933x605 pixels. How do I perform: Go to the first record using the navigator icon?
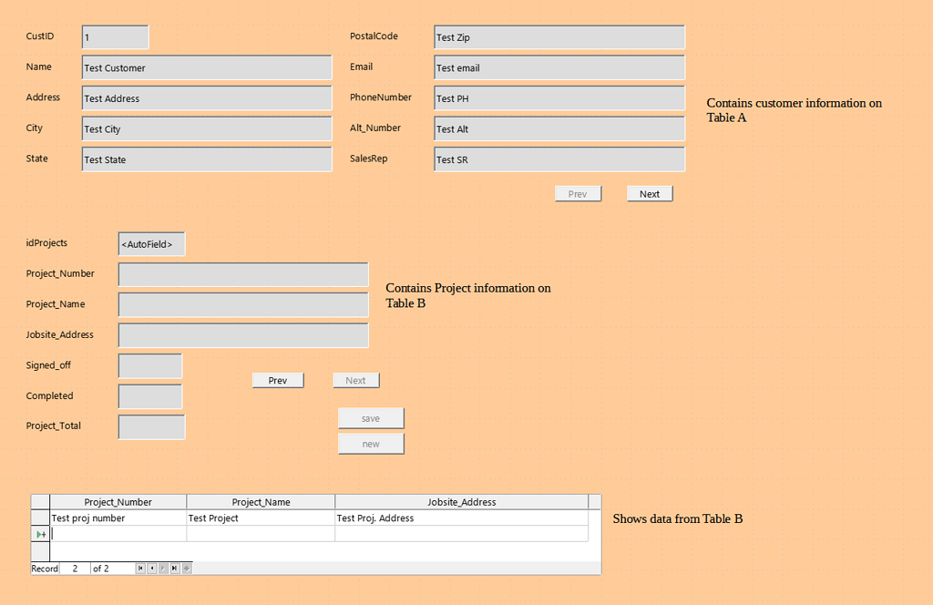[x=141, y=568]
